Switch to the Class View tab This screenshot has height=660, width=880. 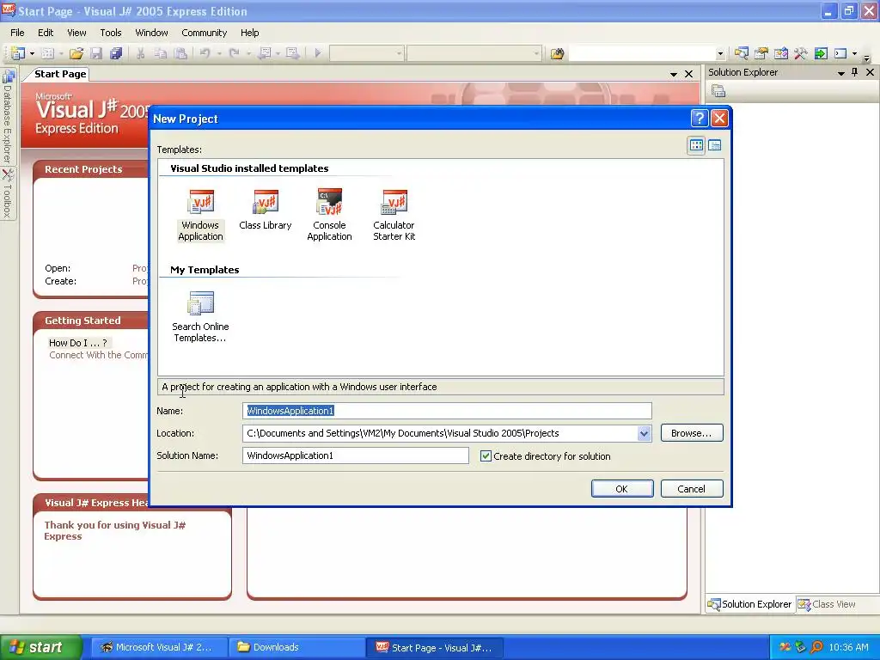pos(828,604)
